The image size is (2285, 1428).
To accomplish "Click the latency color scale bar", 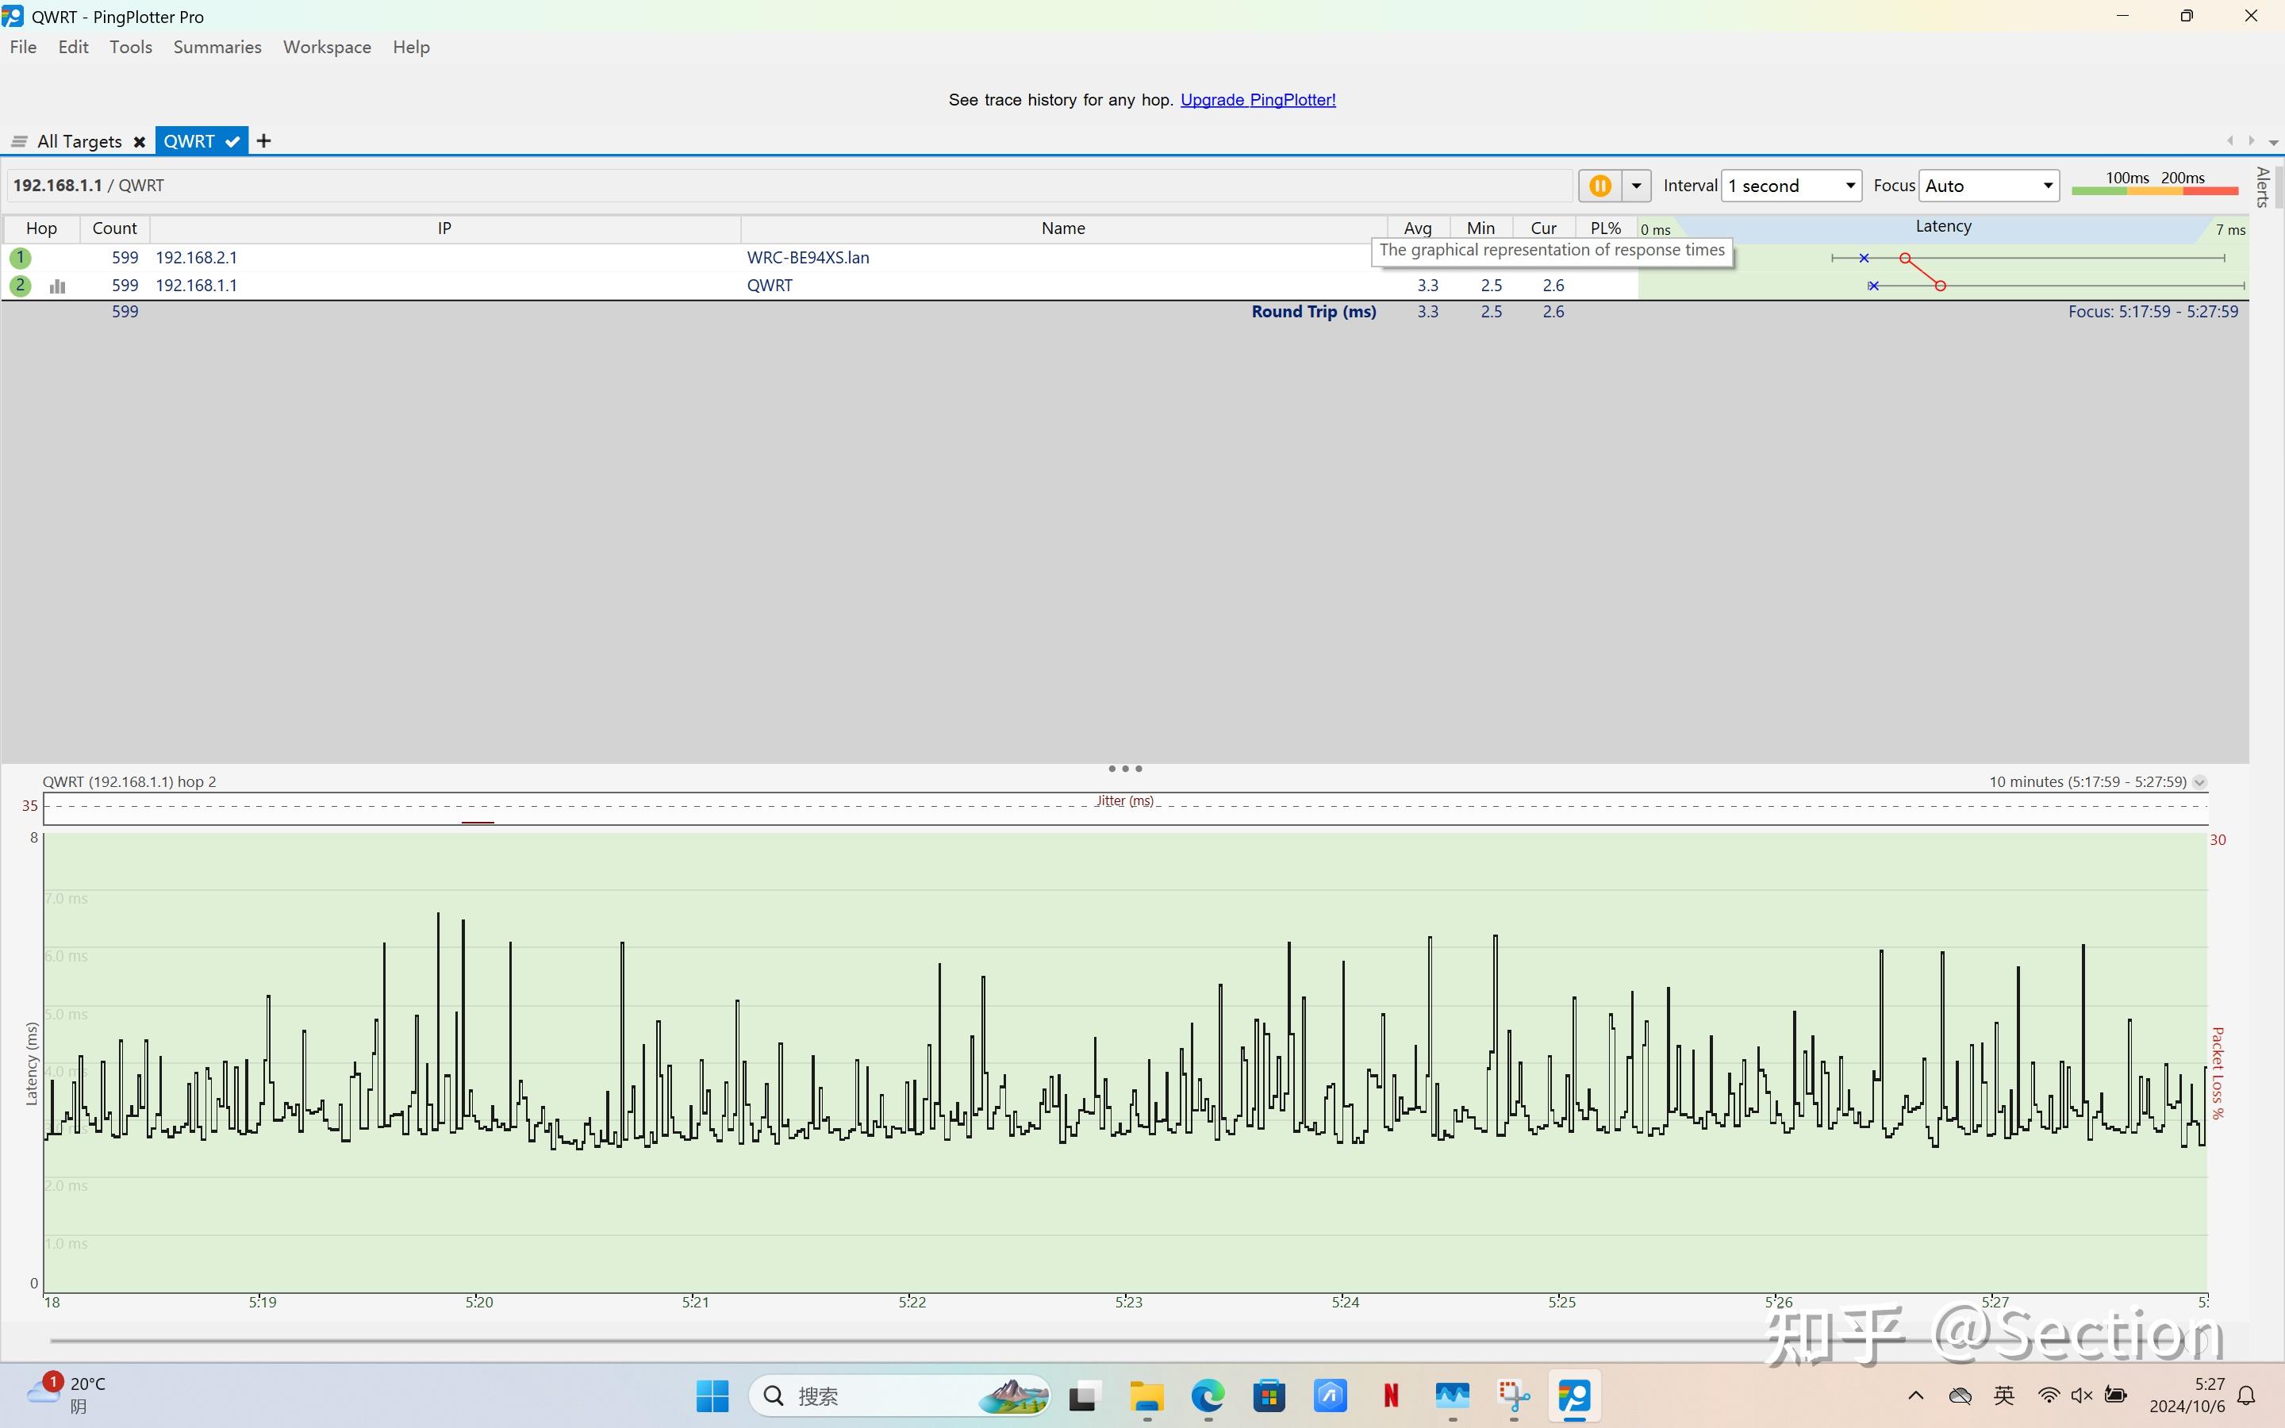I will point(2155,190).
